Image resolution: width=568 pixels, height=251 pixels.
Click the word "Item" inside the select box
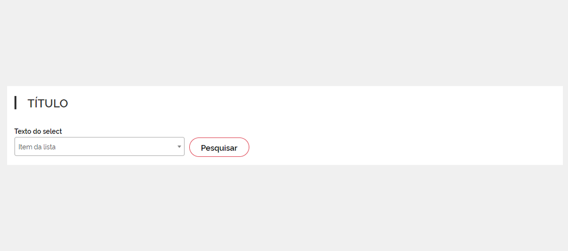[24, 147]
